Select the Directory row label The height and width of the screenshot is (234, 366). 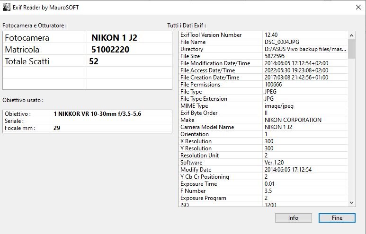click(x=192, y=49)
